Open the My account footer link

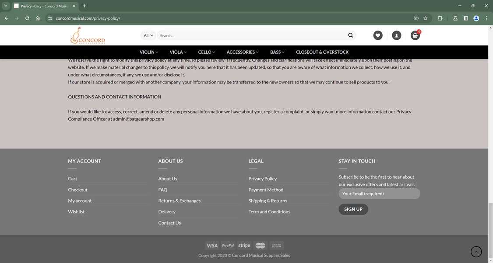80,201
